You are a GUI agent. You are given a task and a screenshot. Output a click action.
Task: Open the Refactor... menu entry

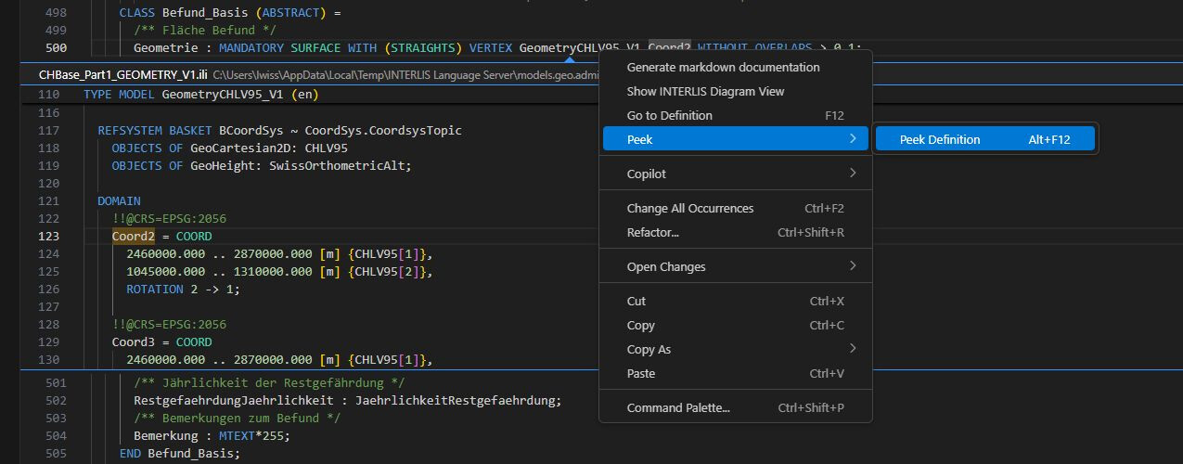(x=653, y=232)
